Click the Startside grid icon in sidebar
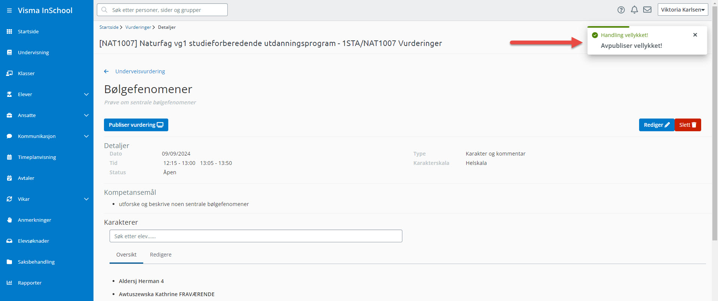 (9, 31)
